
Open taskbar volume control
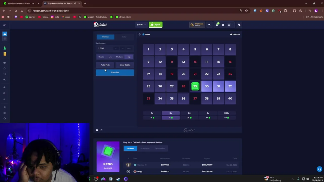point(308,179)
